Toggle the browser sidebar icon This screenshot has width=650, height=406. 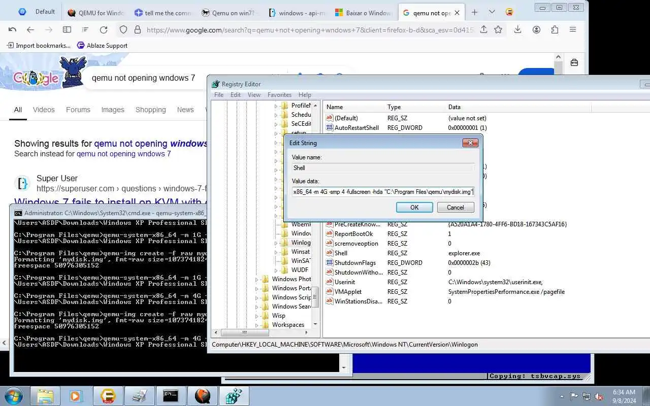pos(67,30)
